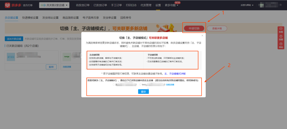Screen dimensions: 287x129
Task: Click 当前店铺 link in the dialog
Action: point(170,85)
